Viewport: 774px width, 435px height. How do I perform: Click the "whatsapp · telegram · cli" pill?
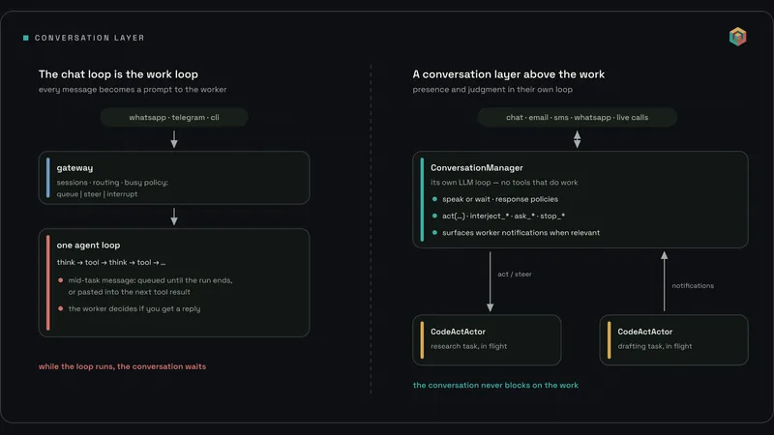(174, 117)
